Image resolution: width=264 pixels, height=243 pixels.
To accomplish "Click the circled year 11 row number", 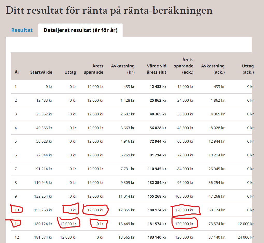I will pos(17,224).
